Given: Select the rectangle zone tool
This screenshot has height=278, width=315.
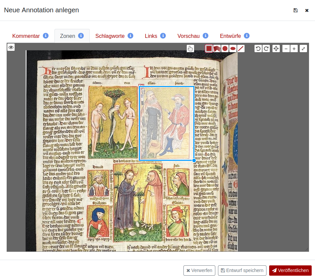Looking at the screenshot, I should click(x=209, y=48).
